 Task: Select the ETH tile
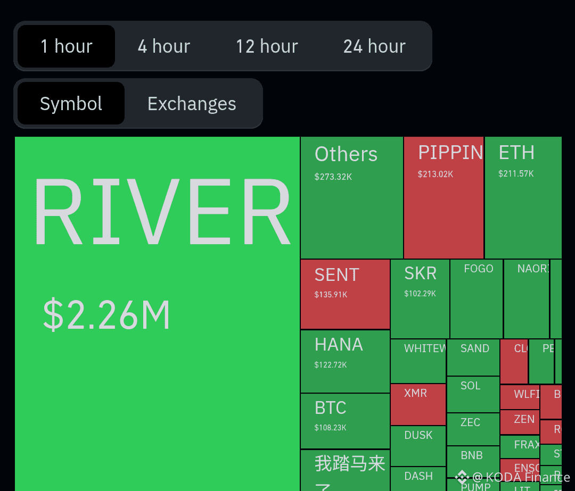click(x=523, y=197)
